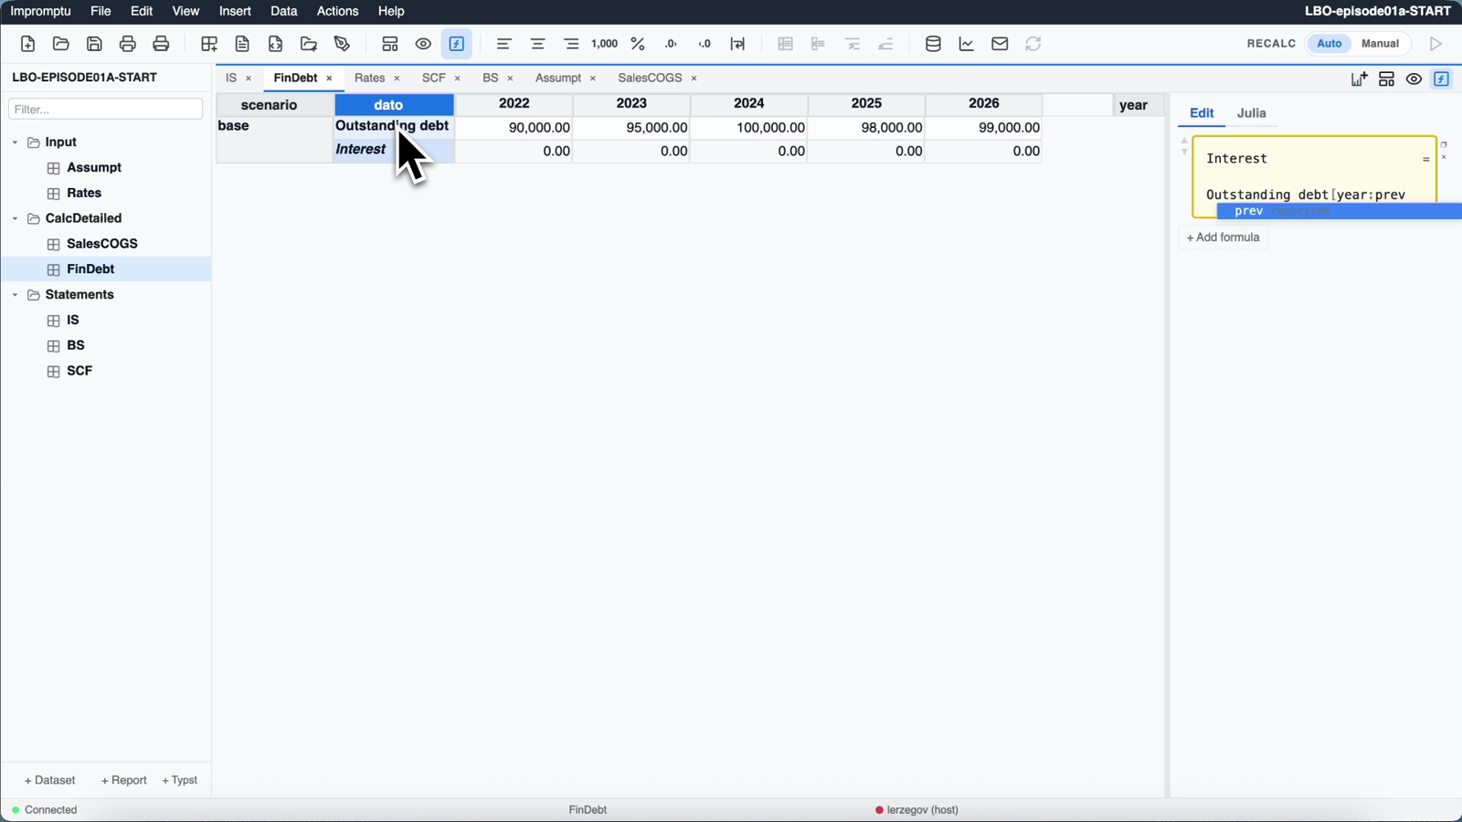Collapse the Statements folder
This screenshot has height=822, width=1462.
(x=16, y=295)
